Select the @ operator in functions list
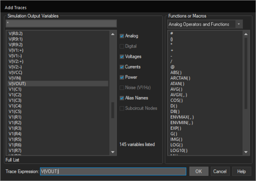Image resolution: width=256 pixels, height=181 pixels. 172,67
